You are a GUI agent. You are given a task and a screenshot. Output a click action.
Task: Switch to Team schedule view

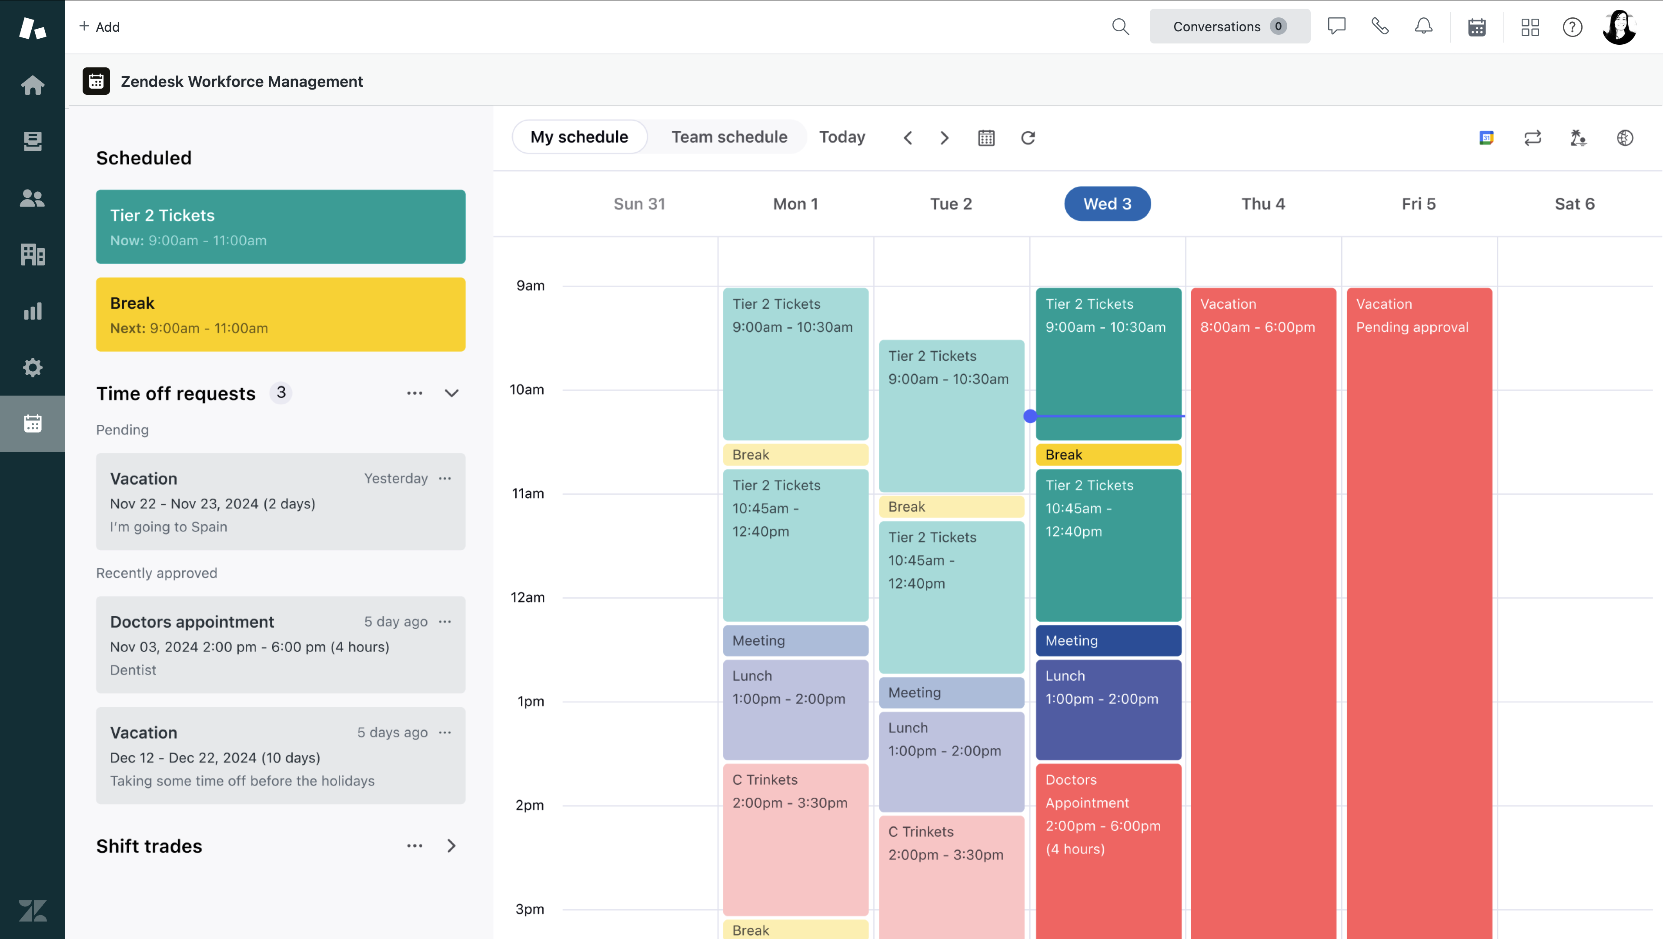tap(729, 137)
